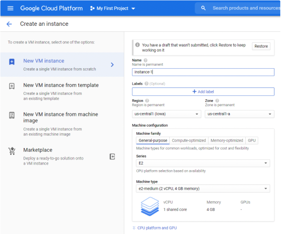The height and width of the screenshot is (234, 281).
Task: Click the Restore draft button
Action: point(261,46)
